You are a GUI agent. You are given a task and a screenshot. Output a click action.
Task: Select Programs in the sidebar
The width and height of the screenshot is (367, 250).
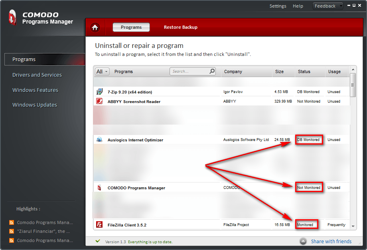pyautogui.click(x=44, y=59)
